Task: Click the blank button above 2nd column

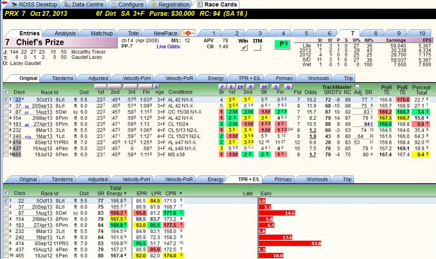Action: (x=115, y=87)
